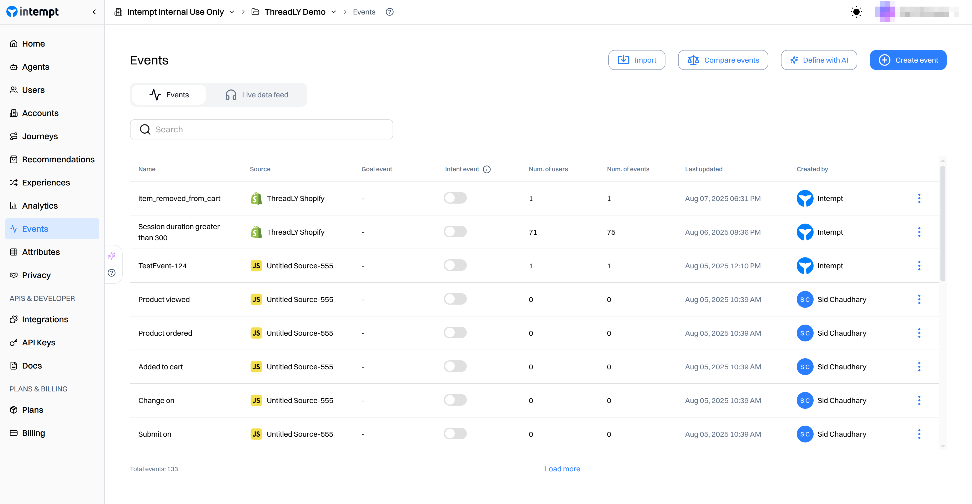Open the Attributes page
The image size is (972, 504).
click(52, 252)
